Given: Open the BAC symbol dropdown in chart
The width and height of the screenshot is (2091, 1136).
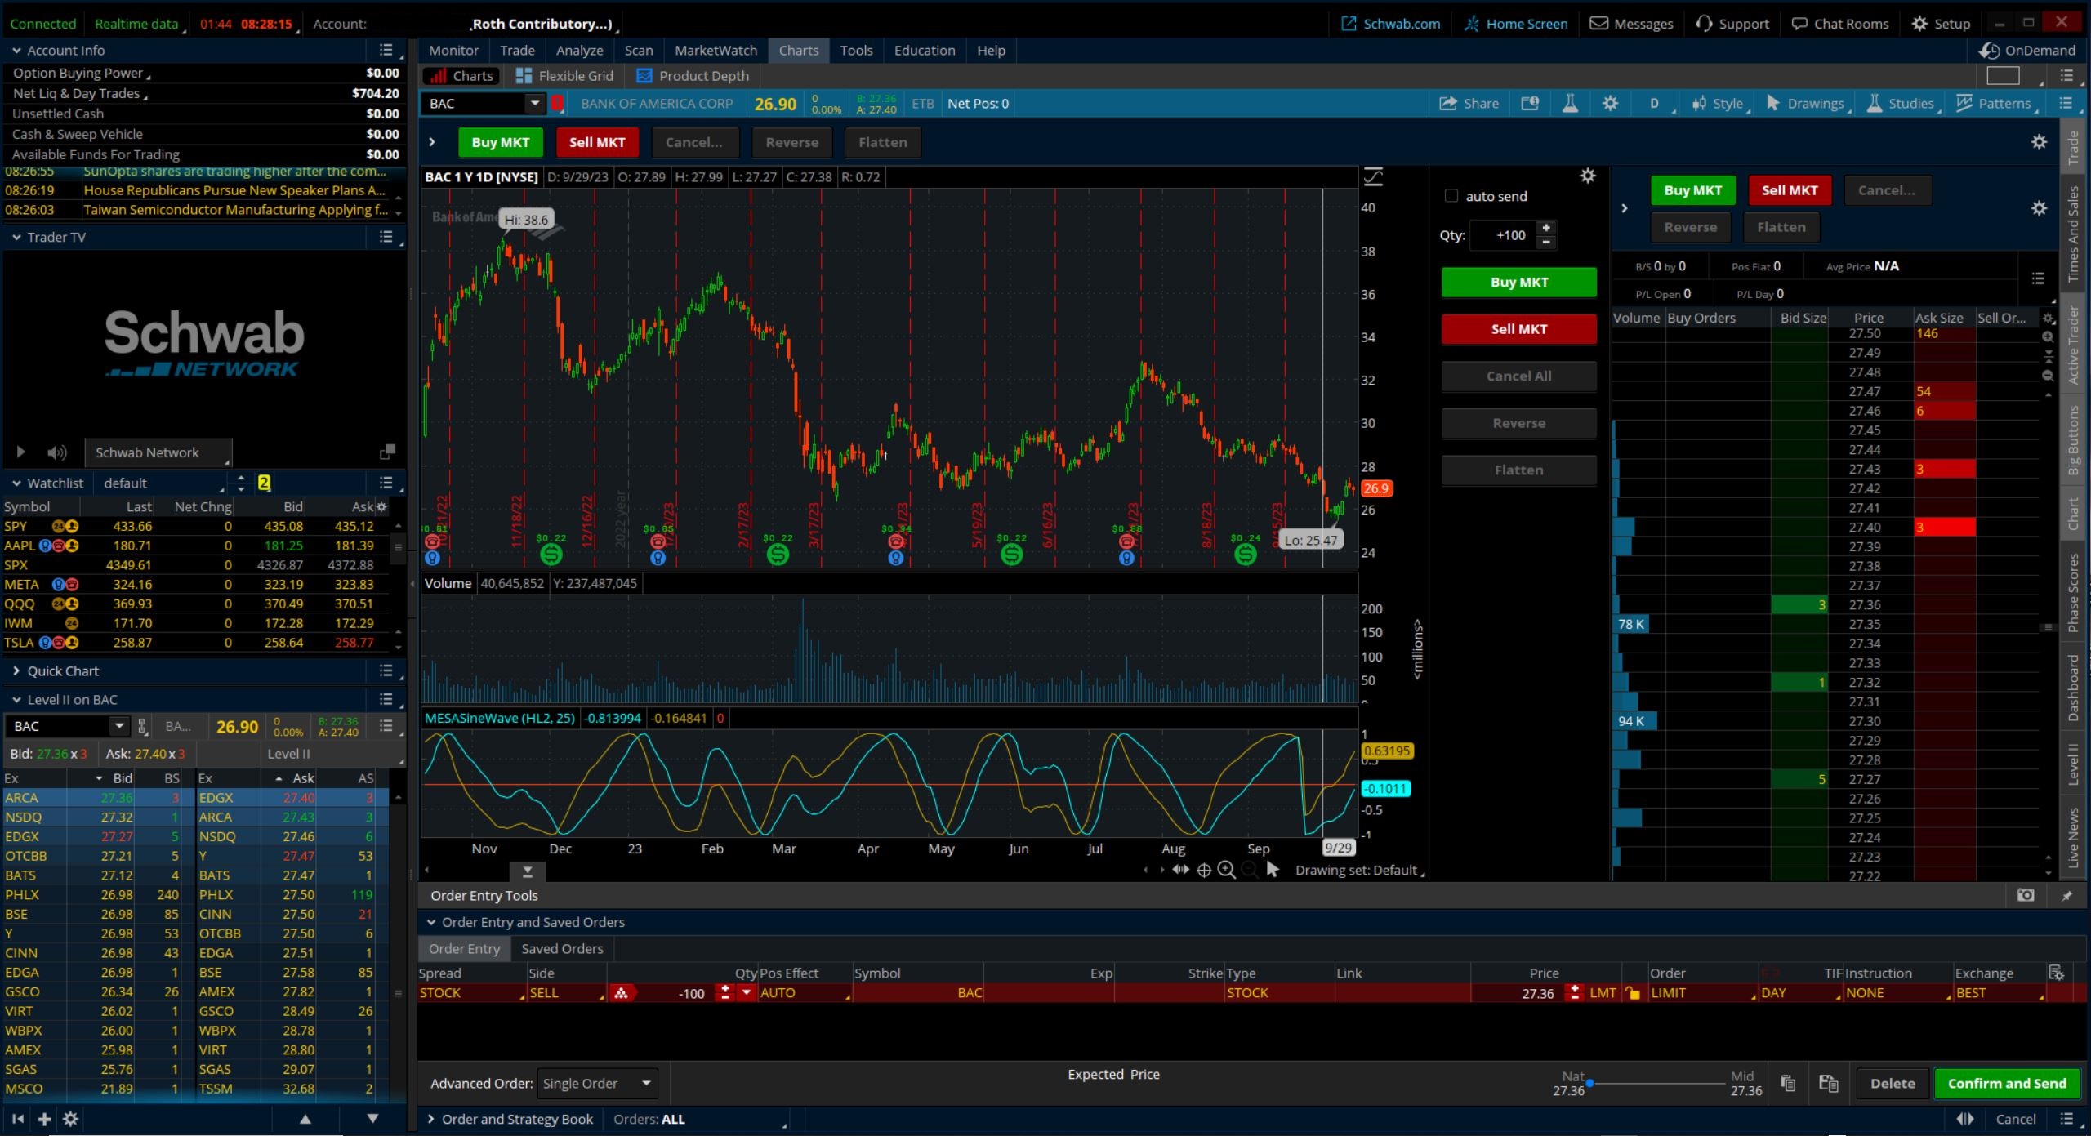Looking at the screenshot, I should 534,104.
